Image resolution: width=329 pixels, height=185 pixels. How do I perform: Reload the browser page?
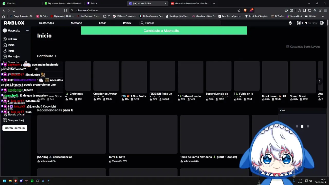14,10
